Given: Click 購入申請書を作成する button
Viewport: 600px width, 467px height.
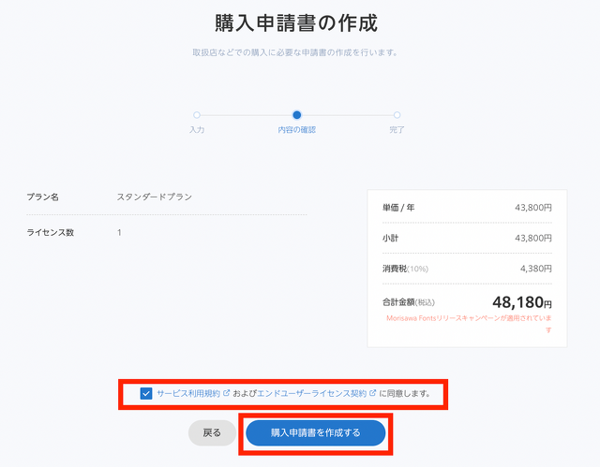Looking at the screenshot, I should [315, 432].
